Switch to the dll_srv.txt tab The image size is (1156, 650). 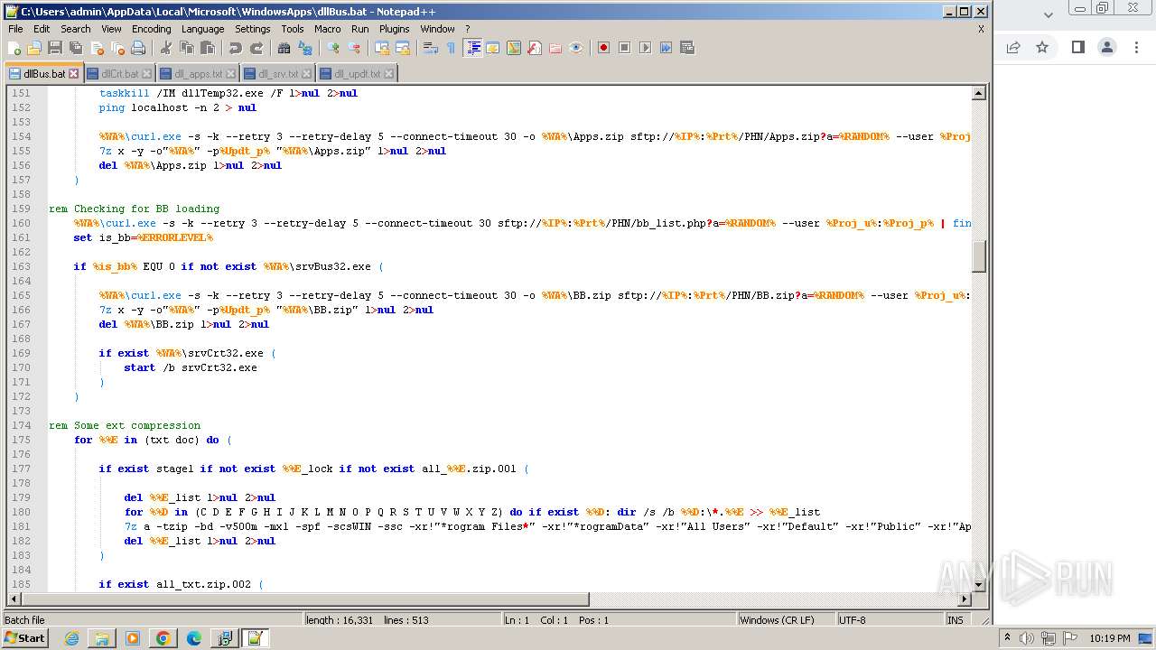(277, 74)
